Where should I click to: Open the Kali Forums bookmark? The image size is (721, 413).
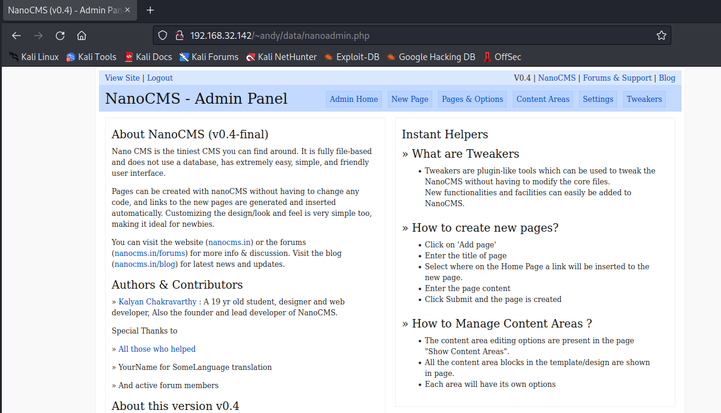(x=209, y=57)
